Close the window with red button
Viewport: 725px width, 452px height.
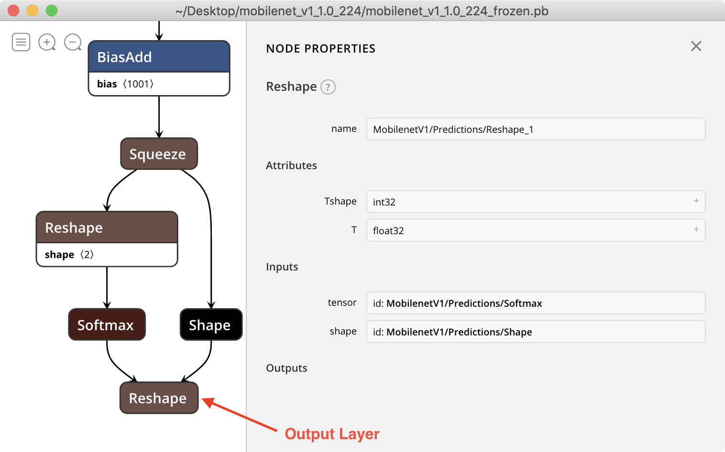(x=13, y=11)
